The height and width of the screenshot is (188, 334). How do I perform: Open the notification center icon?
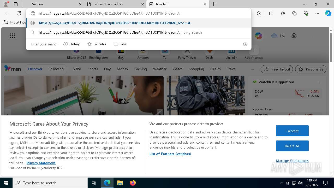pyautogui.click(x=325, y=183)
